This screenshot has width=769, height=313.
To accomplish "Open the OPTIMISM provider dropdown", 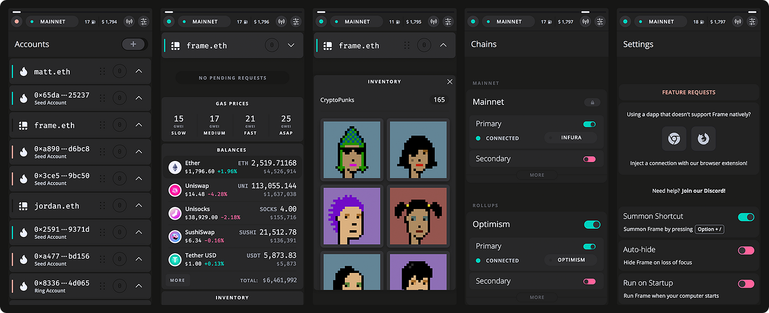I will tap(571, 260).
